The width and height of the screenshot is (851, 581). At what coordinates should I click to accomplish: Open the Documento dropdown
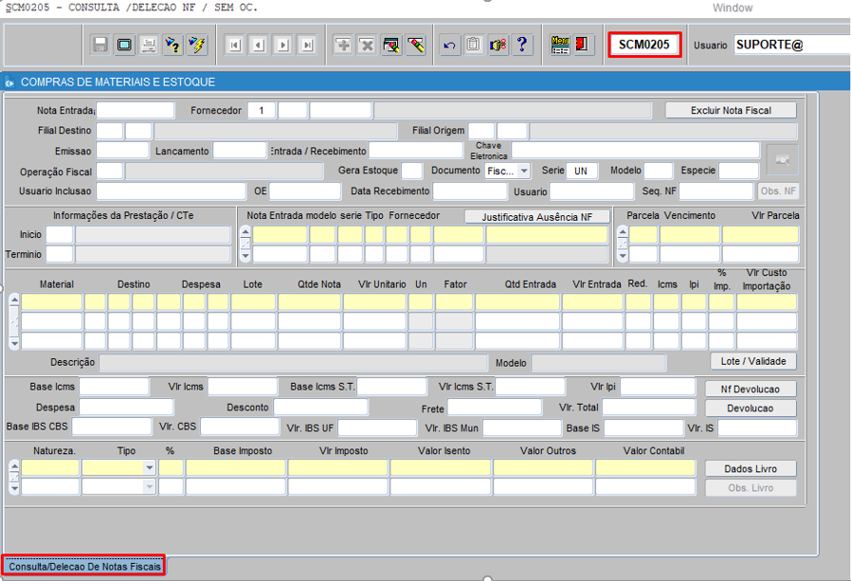click(x=508, y=171)
